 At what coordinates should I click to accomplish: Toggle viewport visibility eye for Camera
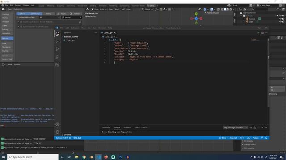pos(280,19)
